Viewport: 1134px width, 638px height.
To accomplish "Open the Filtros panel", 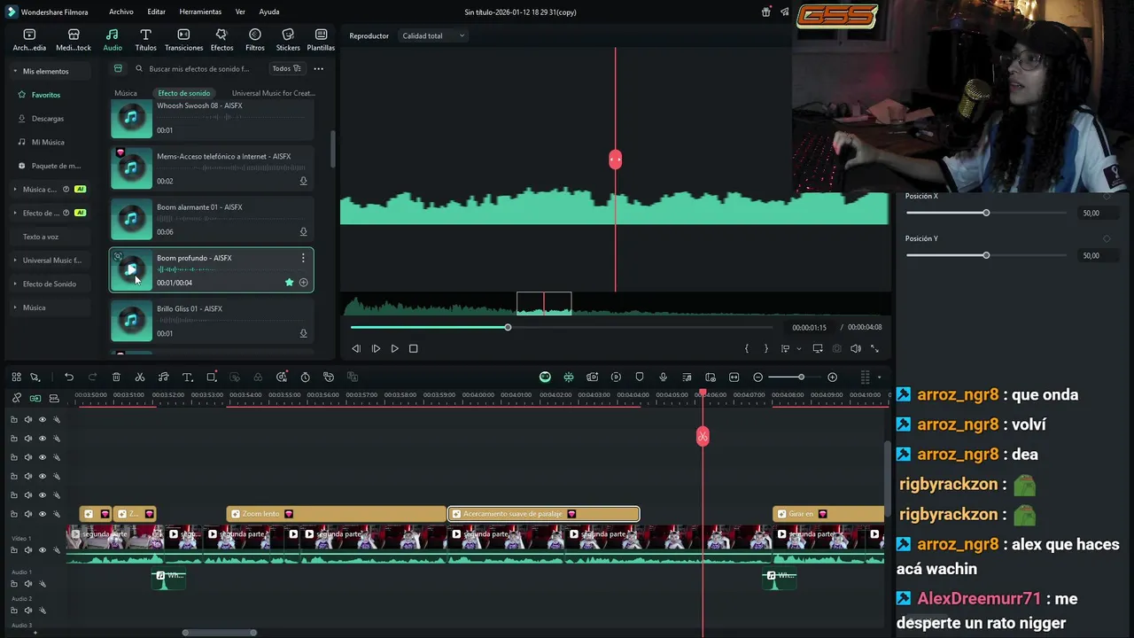I will (255, 40).
